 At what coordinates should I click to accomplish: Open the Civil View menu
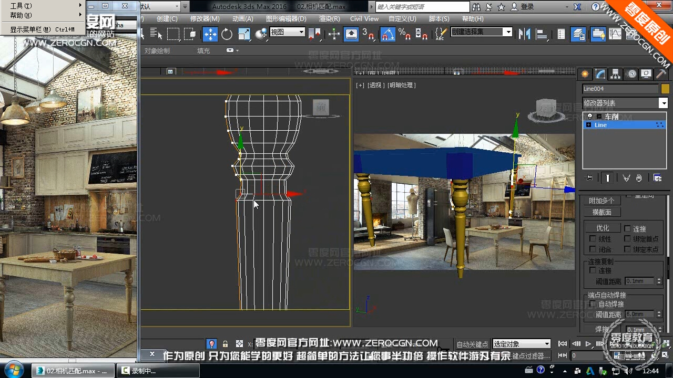[x=364, y=18]
